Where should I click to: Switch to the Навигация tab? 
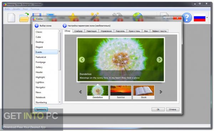point(91,31)
